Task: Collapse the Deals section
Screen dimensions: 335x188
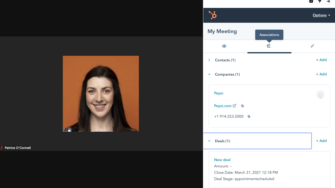Action: coord(209,141)
